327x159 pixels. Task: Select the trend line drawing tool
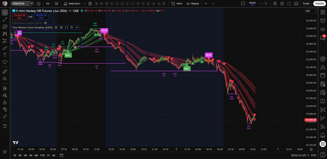(5, 20)
